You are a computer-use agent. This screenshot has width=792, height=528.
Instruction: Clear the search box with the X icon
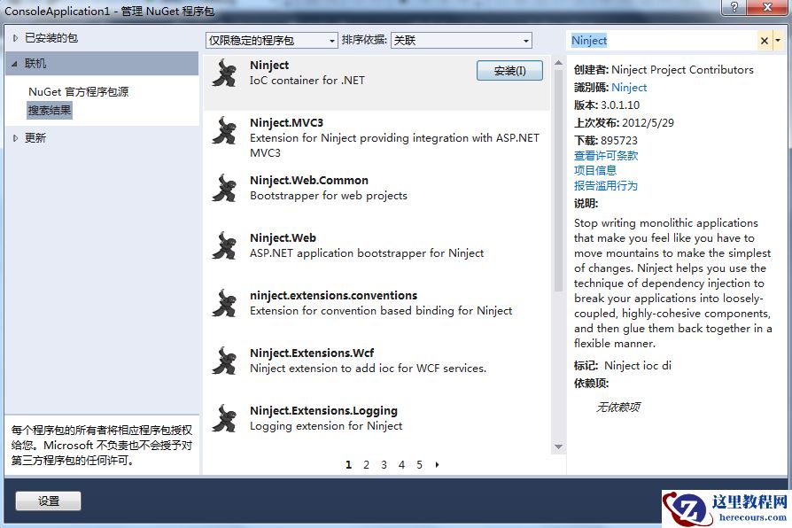click(765, 41)
